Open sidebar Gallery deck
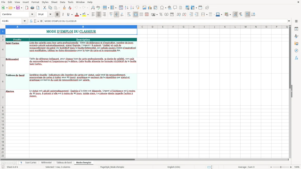 coord(296,43)
